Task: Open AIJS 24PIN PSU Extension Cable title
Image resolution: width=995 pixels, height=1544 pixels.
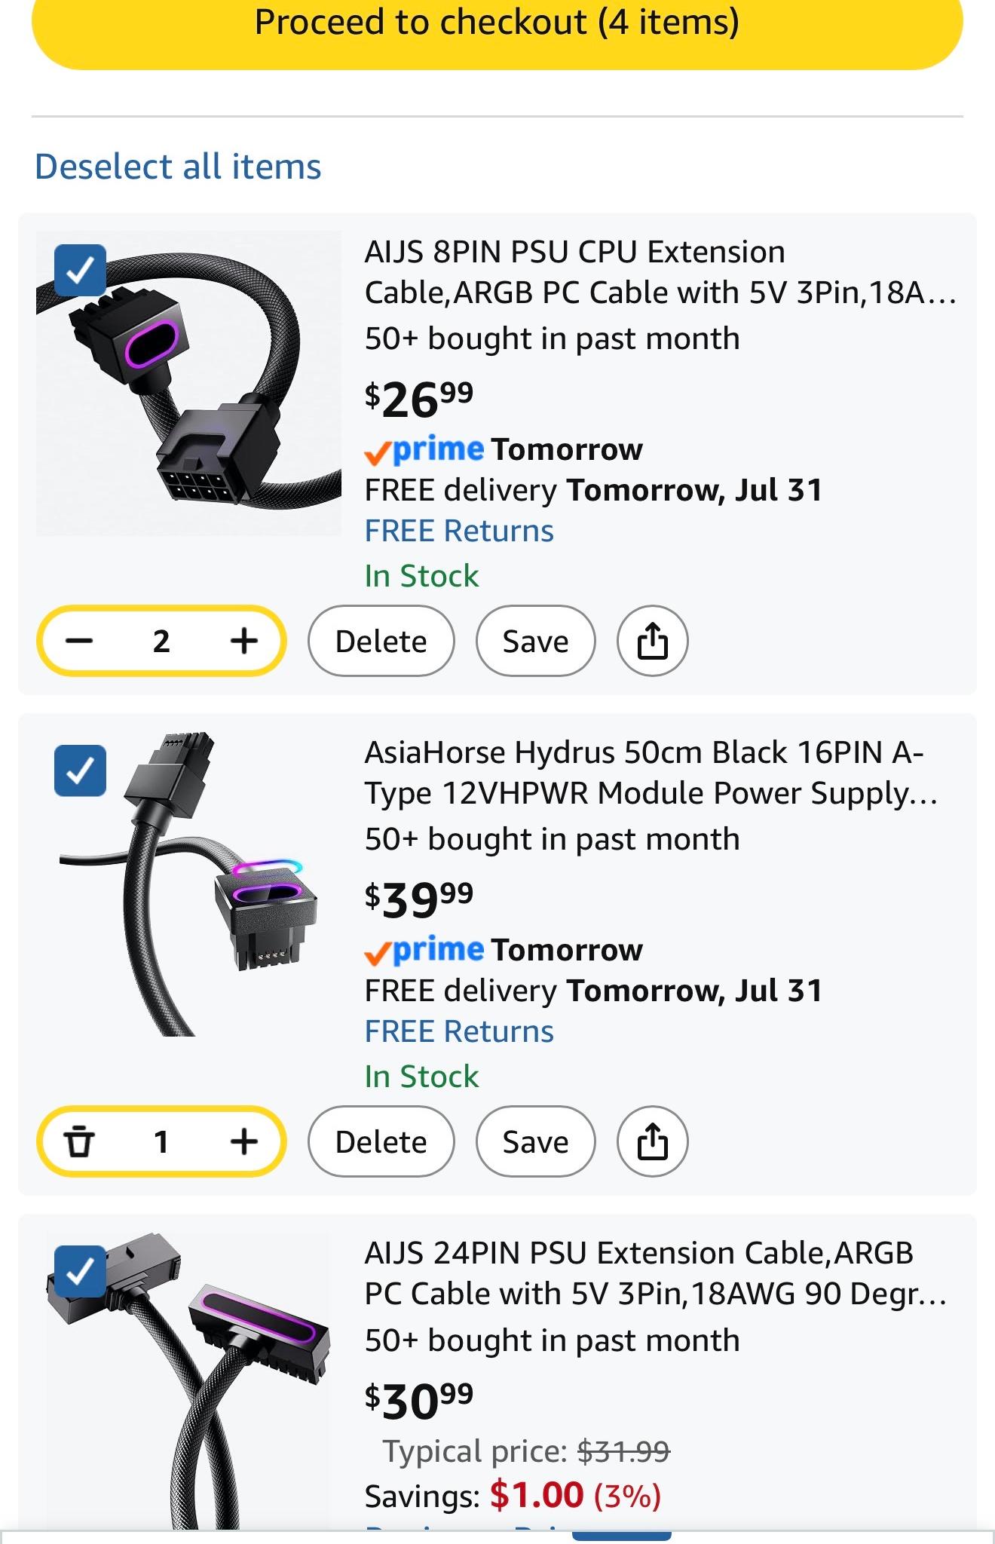Action: pos(656,1273)
